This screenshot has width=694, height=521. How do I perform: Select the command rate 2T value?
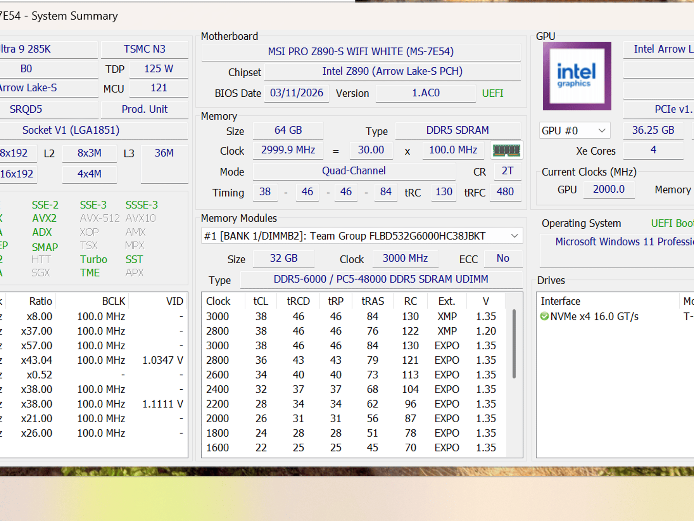pos(507,171)
